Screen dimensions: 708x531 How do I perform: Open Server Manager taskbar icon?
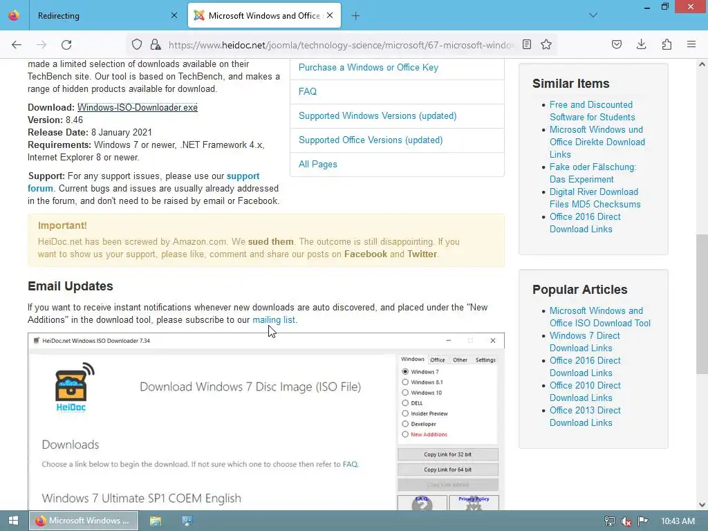(x=187, y=521)
